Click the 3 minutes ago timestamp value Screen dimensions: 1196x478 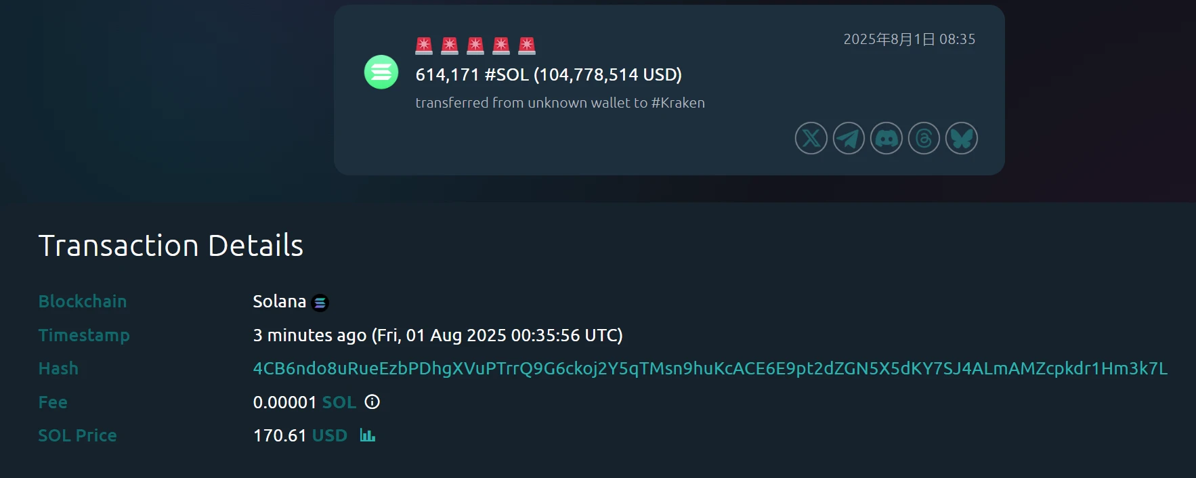pos(437,335)
